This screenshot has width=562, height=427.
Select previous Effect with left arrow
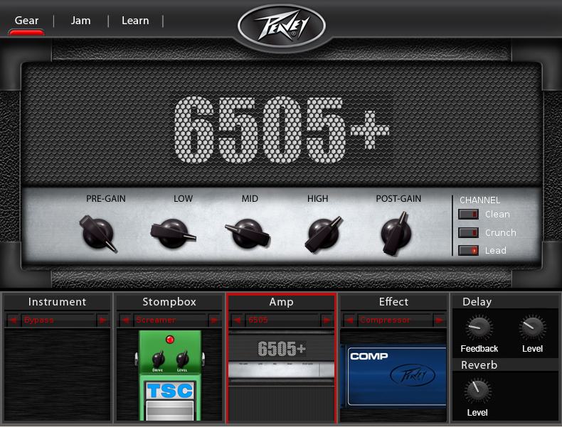pos(349,320)
